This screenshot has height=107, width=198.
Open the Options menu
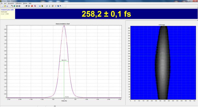tap(25, 3)
